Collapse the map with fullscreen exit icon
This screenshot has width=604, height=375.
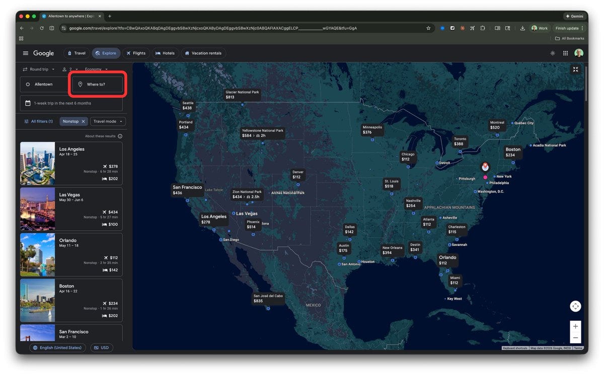click(576, 70)
